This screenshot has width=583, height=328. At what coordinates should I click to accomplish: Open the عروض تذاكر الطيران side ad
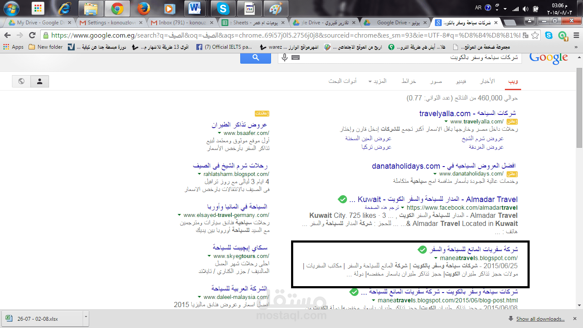239,125
